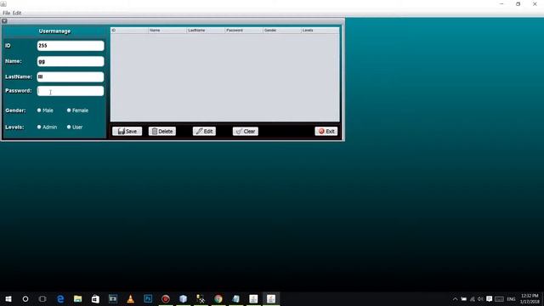Open the clock and date in taskbar
Viewport: 544px width, 306px height.
530,298
